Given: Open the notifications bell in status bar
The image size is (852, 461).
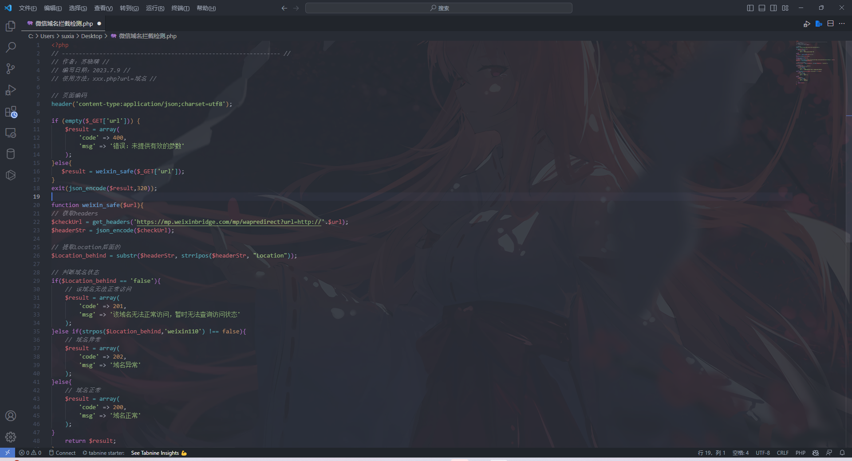Looking at the screenshot, I should point(842,453).
